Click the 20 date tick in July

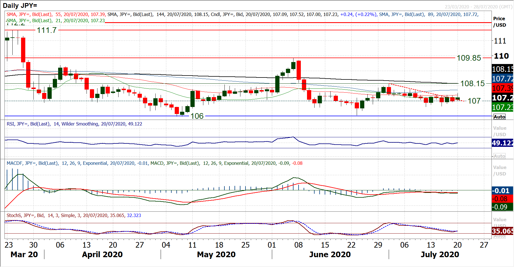point(458,245)
